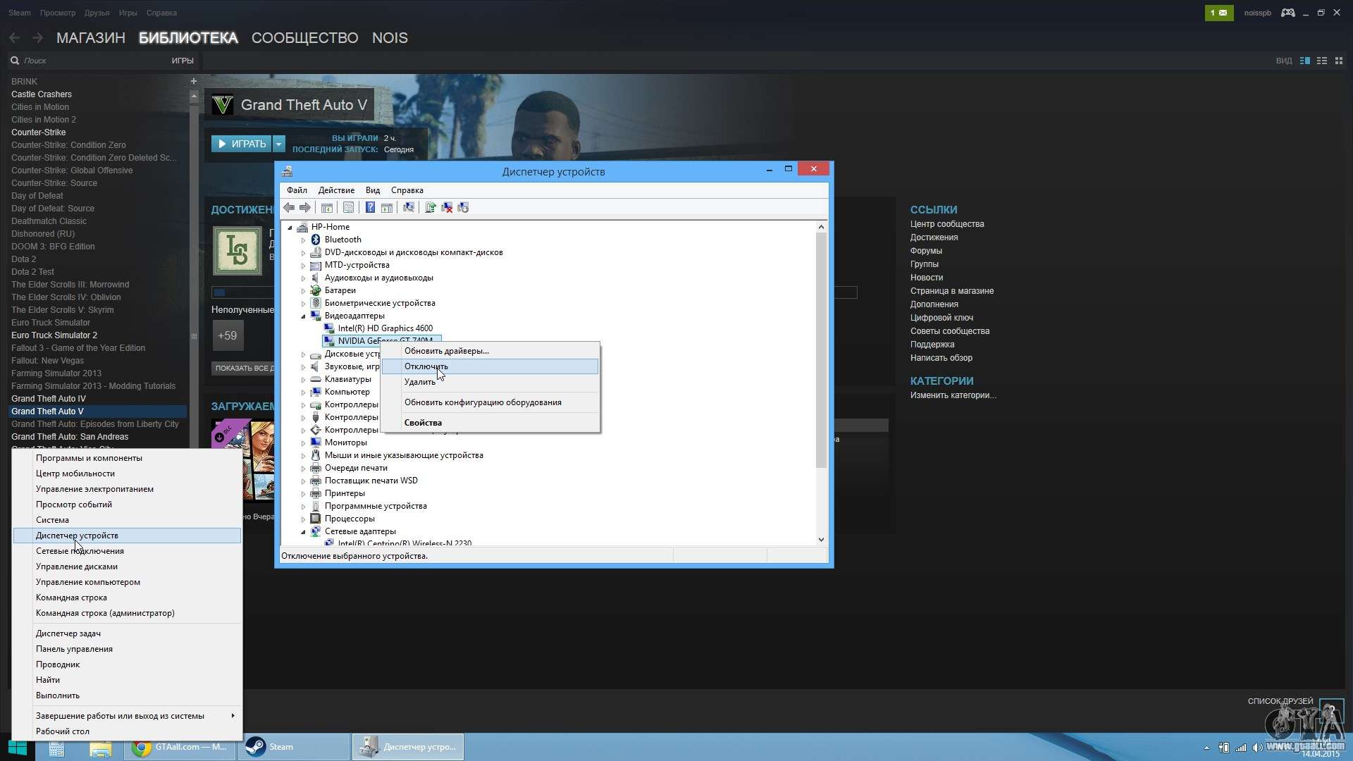Expand the Мониторы node
This screenshot has height=761, width=1353.
click(x=304, y=443)
